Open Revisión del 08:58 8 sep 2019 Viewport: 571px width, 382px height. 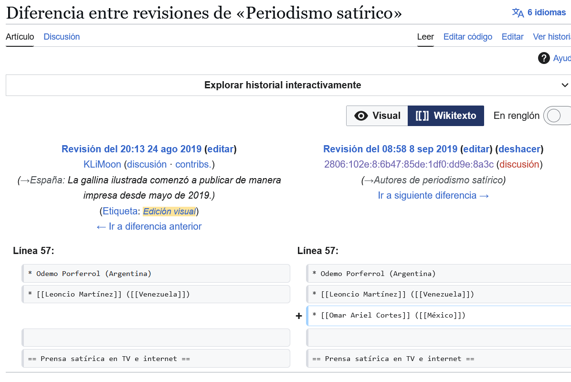[x=391, y=149]
